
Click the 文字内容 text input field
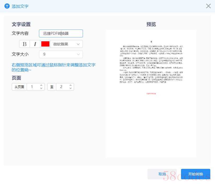pos(61,33)
